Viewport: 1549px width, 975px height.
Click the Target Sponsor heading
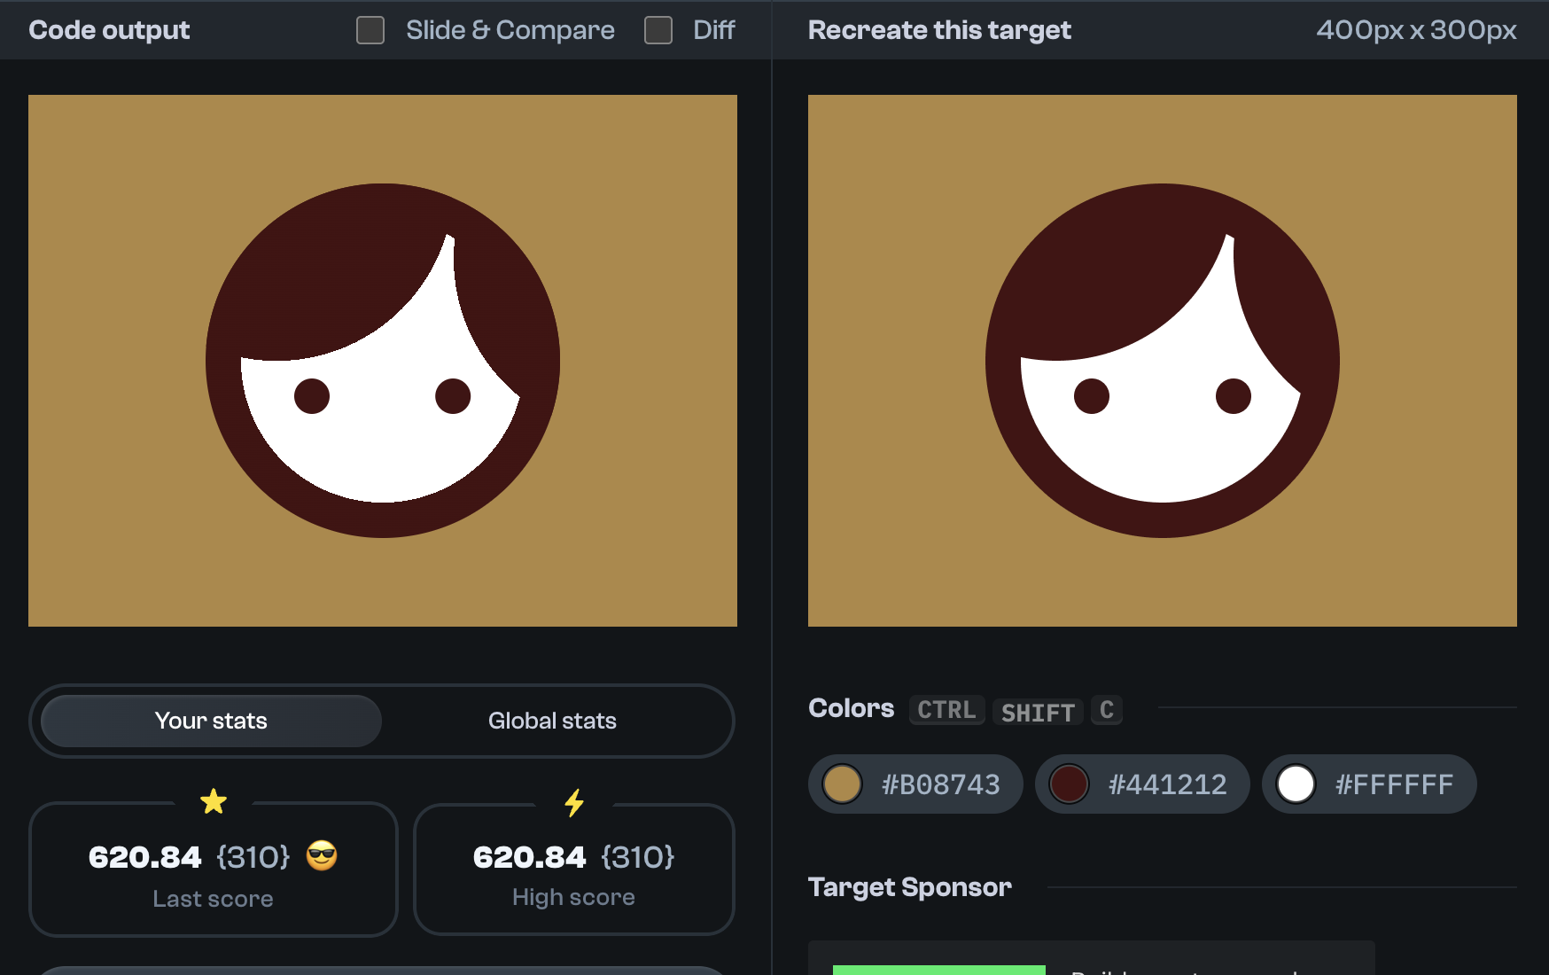click(910, 887)
